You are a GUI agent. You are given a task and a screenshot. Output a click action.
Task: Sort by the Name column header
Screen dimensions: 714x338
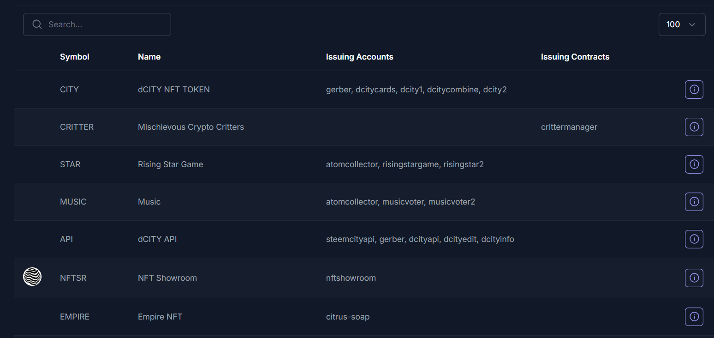point(149,57)
